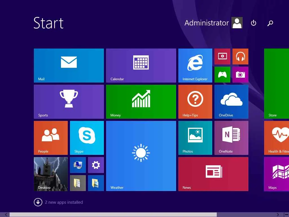
Task: Open the Calendar tile
Action: click(x=141, y=66)
